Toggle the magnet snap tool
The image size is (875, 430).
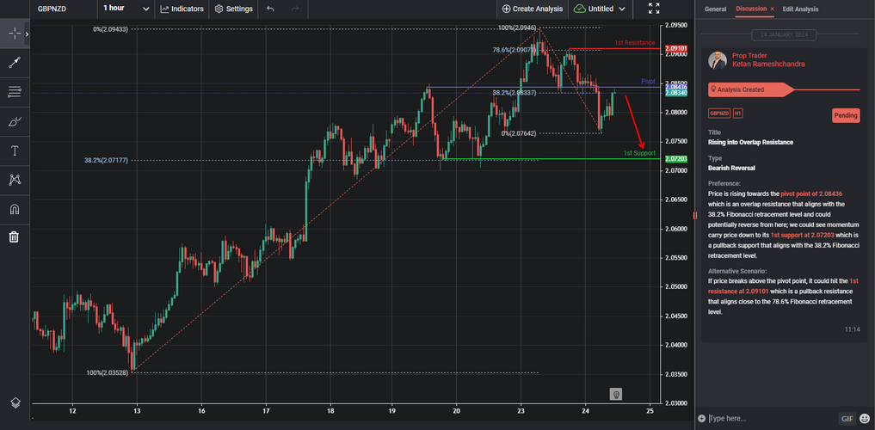(x=15, y=209)
